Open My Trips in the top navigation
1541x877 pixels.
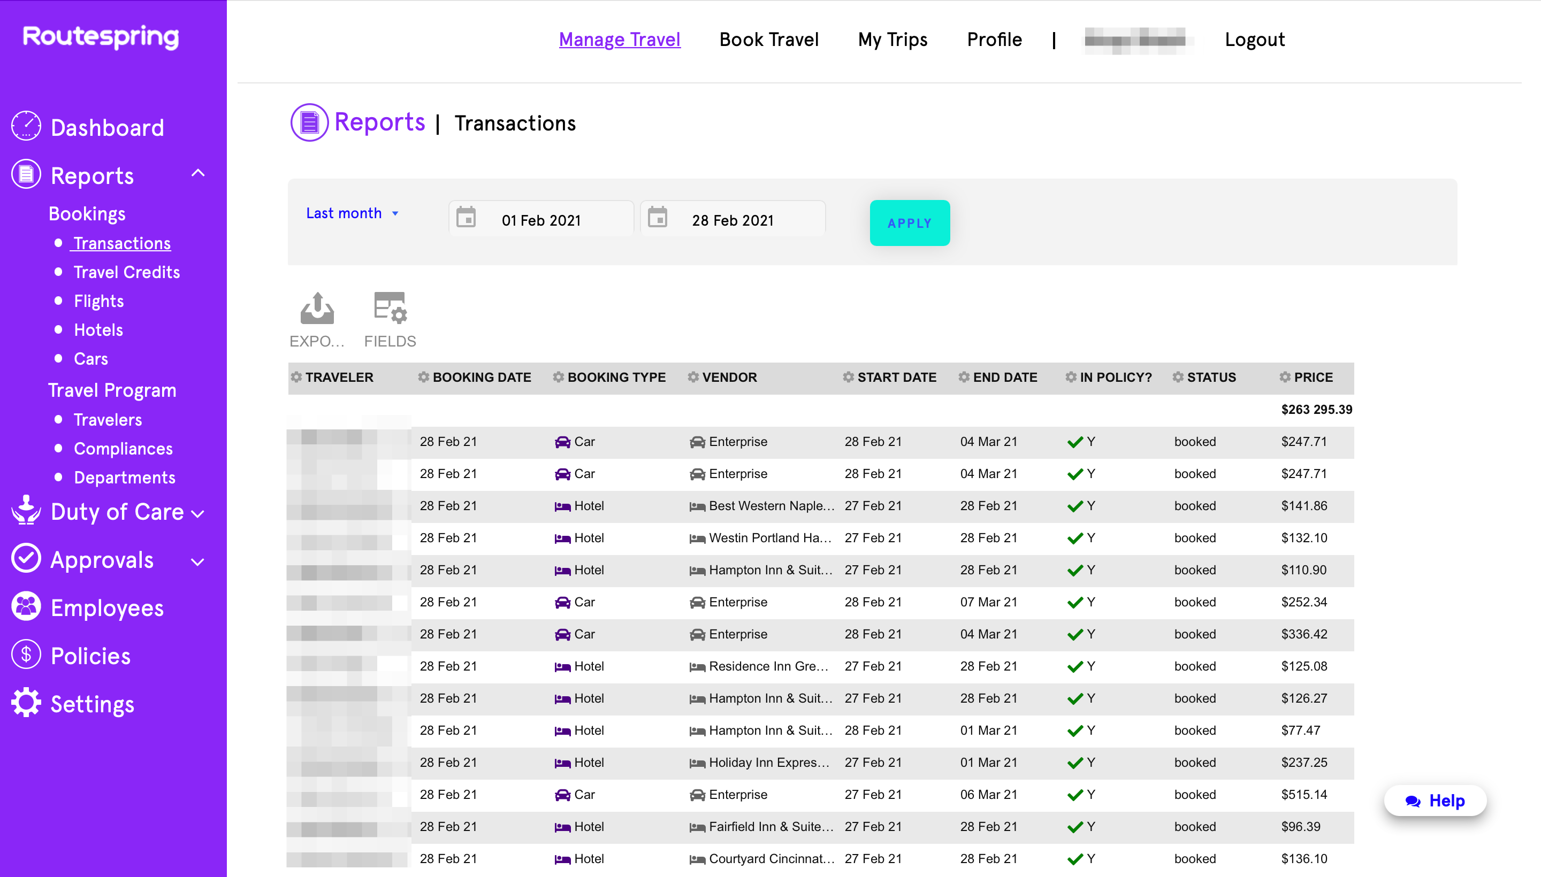(x=892, y=40)
